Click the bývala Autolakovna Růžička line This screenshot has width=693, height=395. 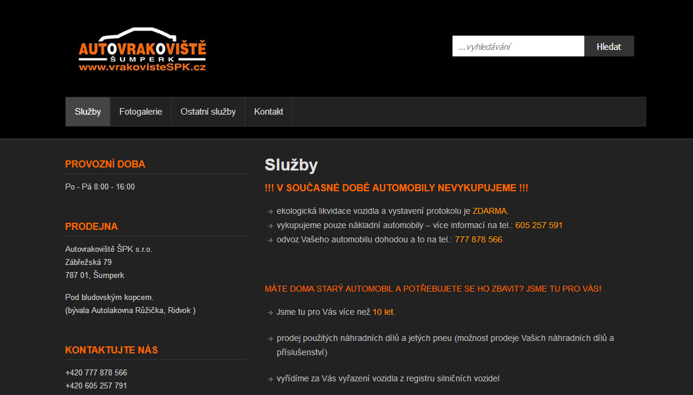click(x=131, y=310)
